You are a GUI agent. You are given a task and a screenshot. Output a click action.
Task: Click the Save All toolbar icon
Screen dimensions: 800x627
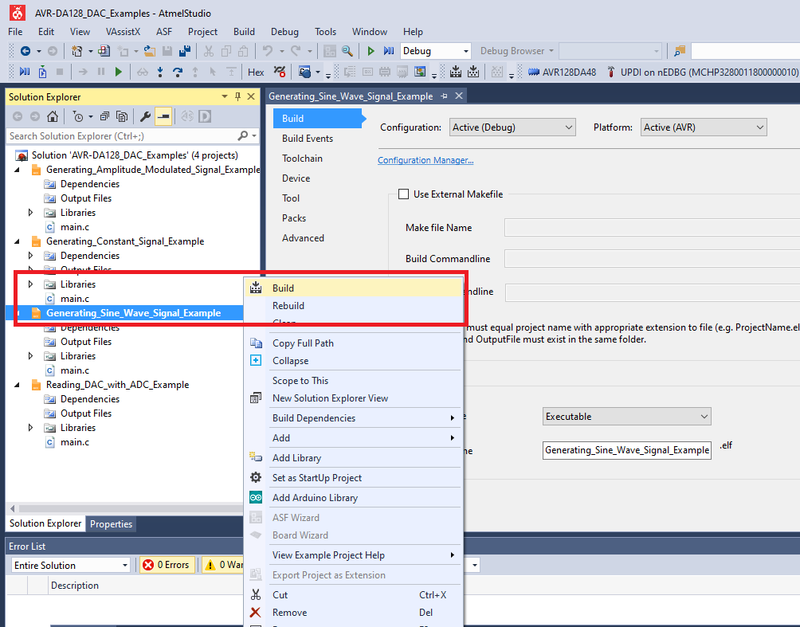[x=185, y=51]
